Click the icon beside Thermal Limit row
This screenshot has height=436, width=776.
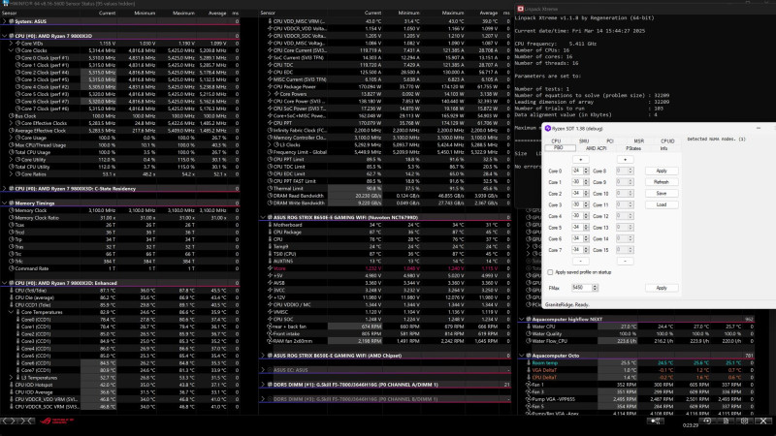coord(270,188)
